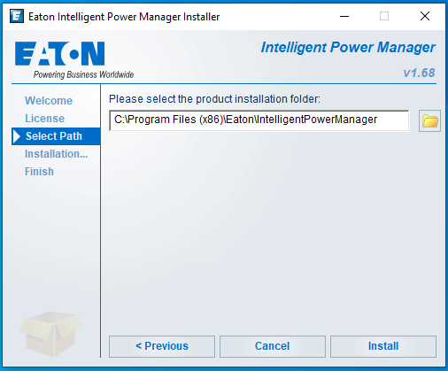This screenshot has height=371, width=448.
Task: Click the Eaton app icon in title bar
Action: click(x=17, y=16)
